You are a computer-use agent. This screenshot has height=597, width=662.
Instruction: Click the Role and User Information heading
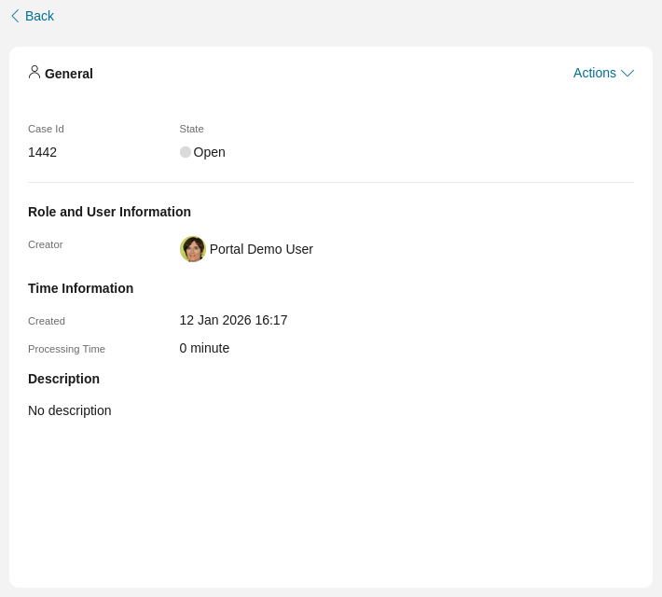tap(109, 212)
